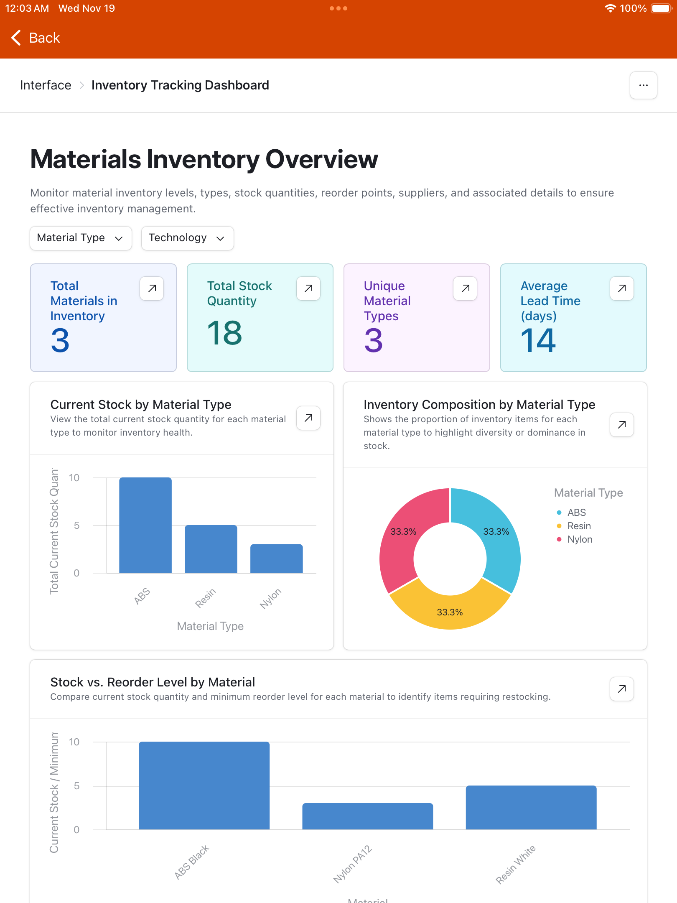The height and width of the screenshot is (903, 677).
Task: Toggle Resin in the pie chart legend
Action: click(579, 526)
